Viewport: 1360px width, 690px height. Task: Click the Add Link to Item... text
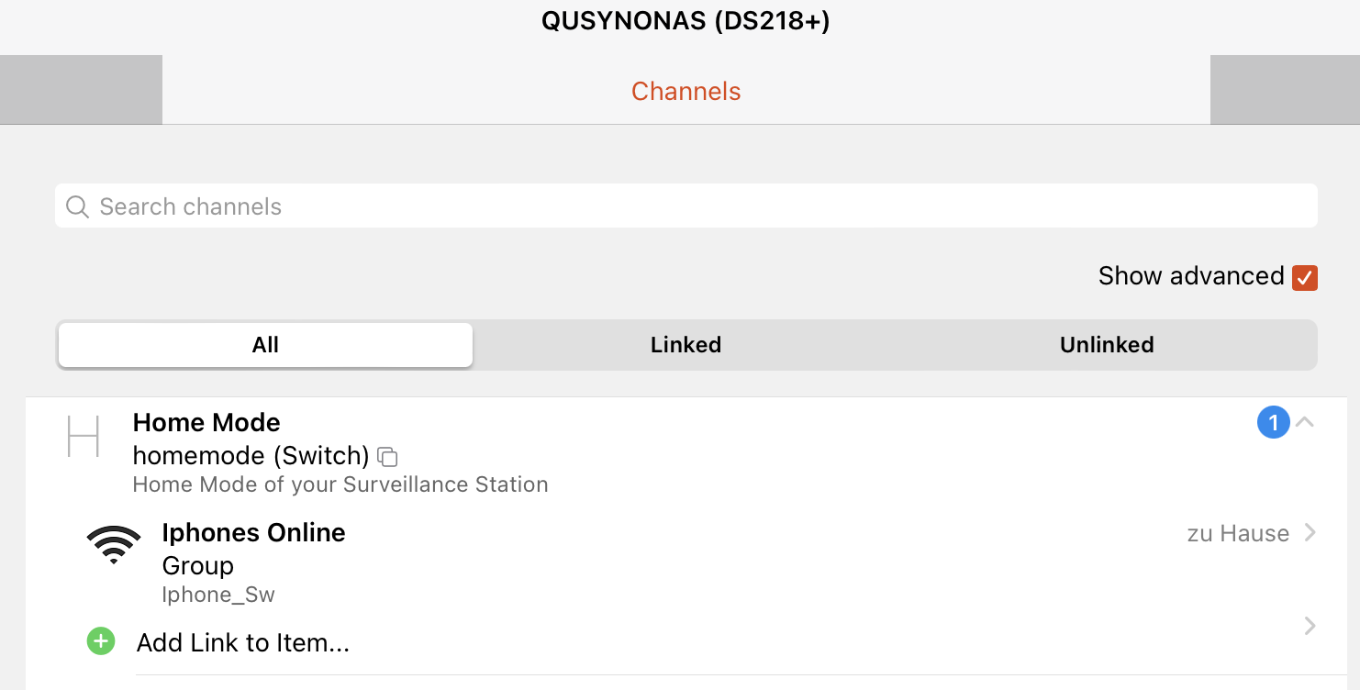243,642
